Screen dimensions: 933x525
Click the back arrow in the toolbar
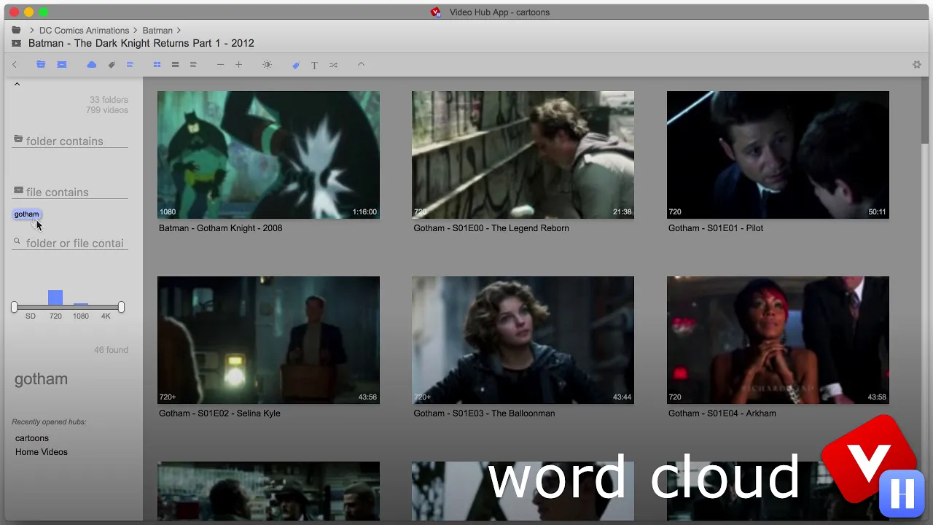pyautogui.click(x=14, y=65)
